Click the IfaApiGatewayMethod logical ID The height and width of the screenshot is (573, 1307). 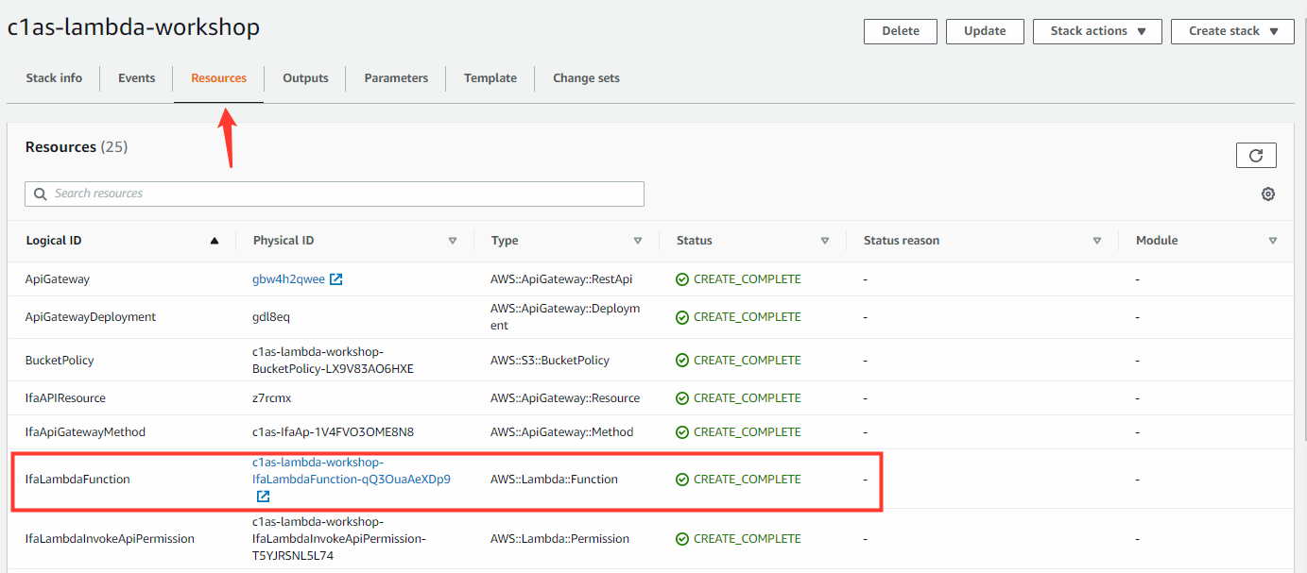85,432
